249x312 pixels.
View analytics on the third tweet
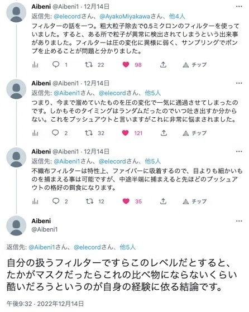pyautogui.click(x=35, y=201)
